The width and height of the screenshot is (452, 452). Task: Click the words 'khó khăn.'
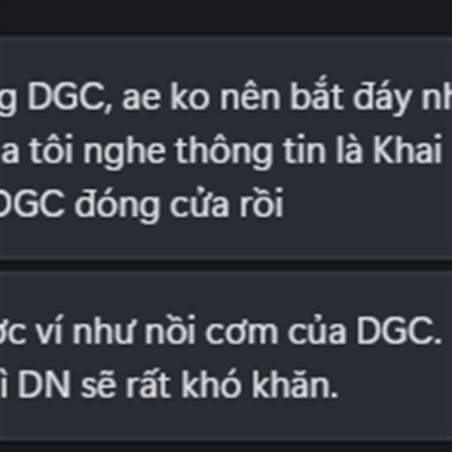click(x=259, y=384)
